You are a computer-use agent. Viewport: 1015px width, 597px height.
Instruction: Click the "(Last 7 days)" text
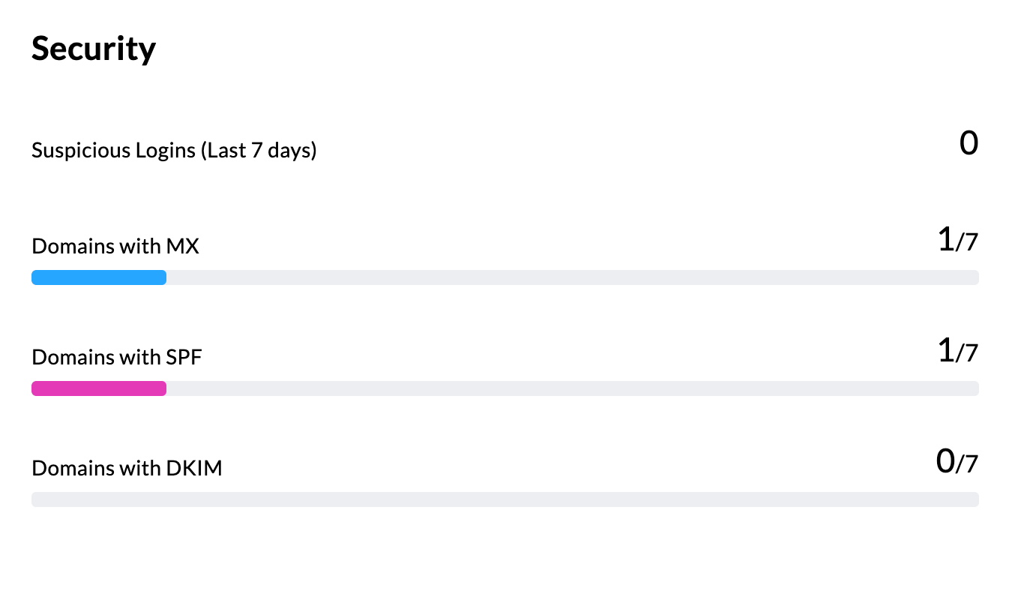click(x=258, y=151)
